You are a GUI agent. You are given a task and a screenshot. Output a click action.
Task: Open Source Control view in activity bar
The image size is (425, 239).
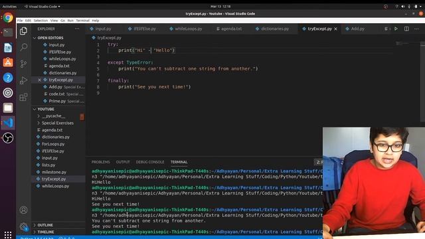pos(24,64)
